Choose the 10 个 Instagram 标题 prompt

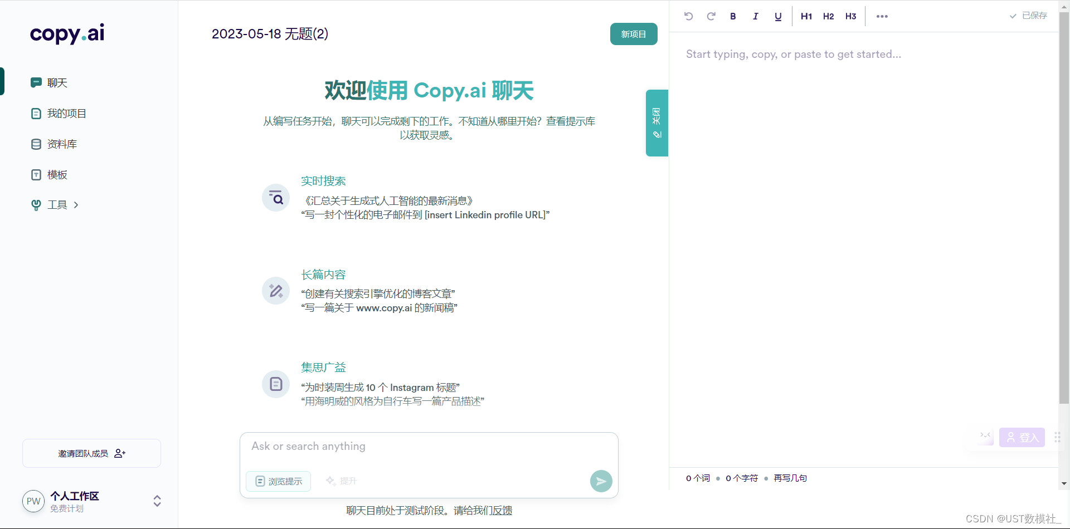(x=380, y=388)
